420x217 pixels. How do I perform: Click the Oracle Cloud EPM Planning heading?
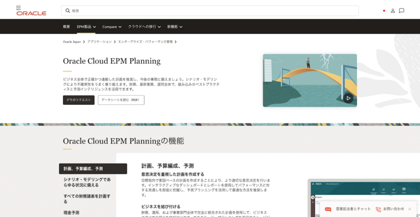point(112,61)
